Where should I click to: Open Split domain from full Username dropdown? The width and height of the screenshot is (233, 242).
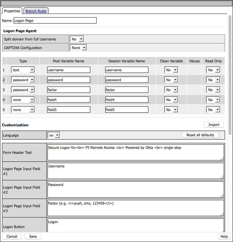tap(77, 39)
